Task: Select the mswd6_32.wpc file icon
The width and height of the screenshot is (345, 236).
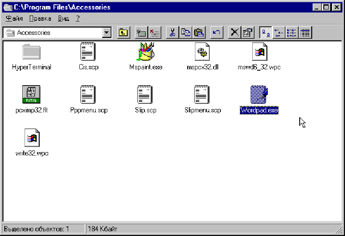Action: click(260, 51)
